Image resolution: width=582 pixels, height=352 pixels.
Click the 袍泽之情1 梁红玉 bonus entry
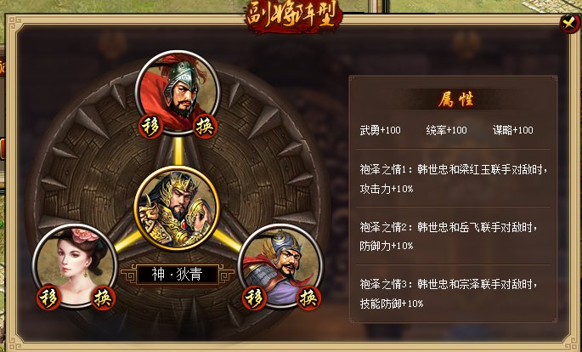pos(453,179)
